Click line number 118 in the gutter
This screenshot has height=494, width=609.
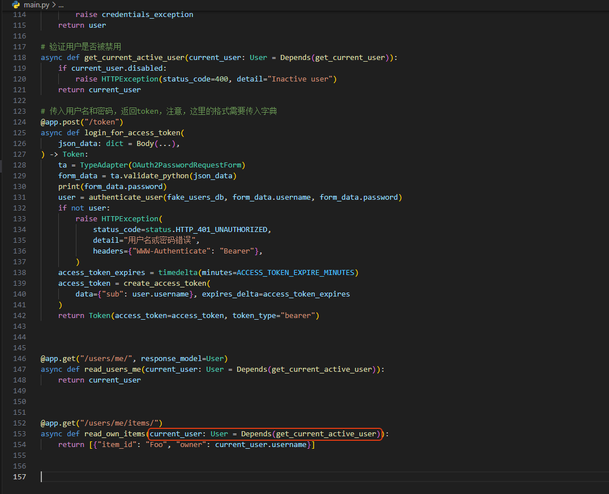[x=19, y=58]
